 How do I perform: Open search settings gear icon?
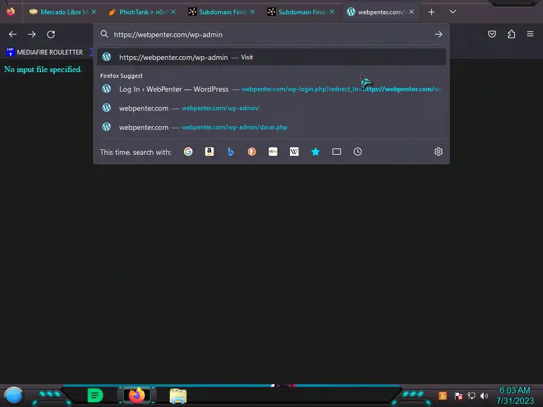(439, 152)
